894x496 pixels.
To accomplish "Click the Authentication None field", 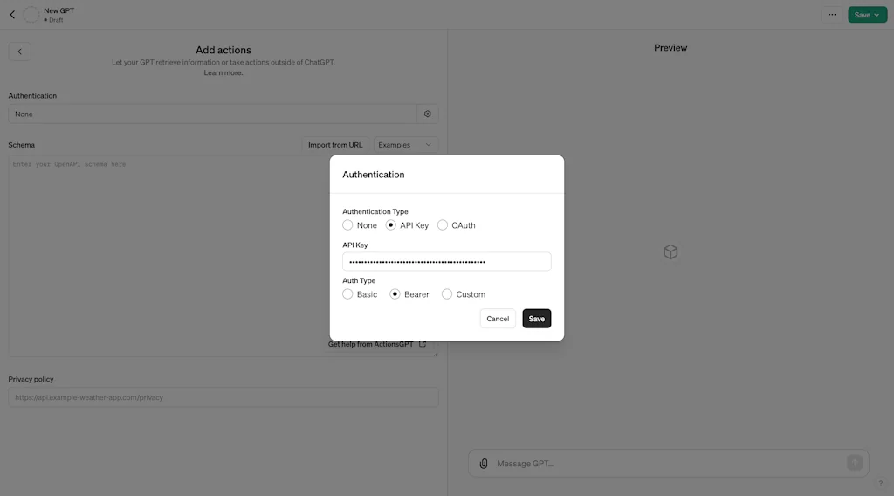I will coord(212,114).
